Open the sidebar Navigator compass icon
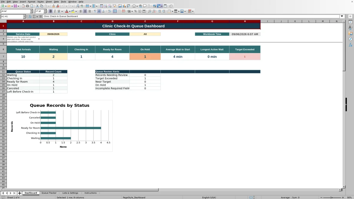The image size is (354, 199). tap(350, 39)
